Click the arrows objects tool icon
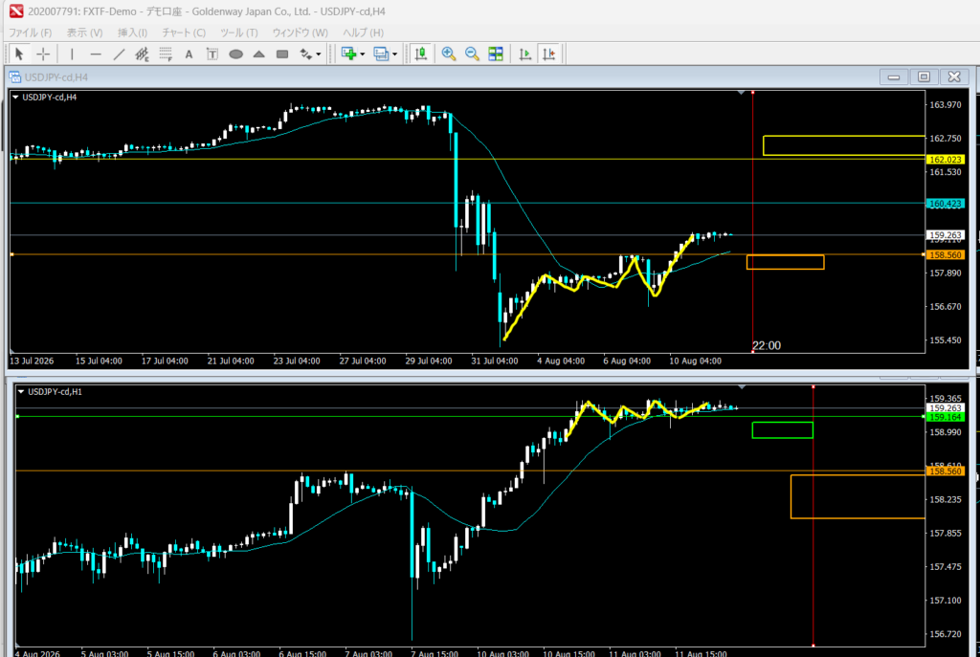 (x=305, y=55)
